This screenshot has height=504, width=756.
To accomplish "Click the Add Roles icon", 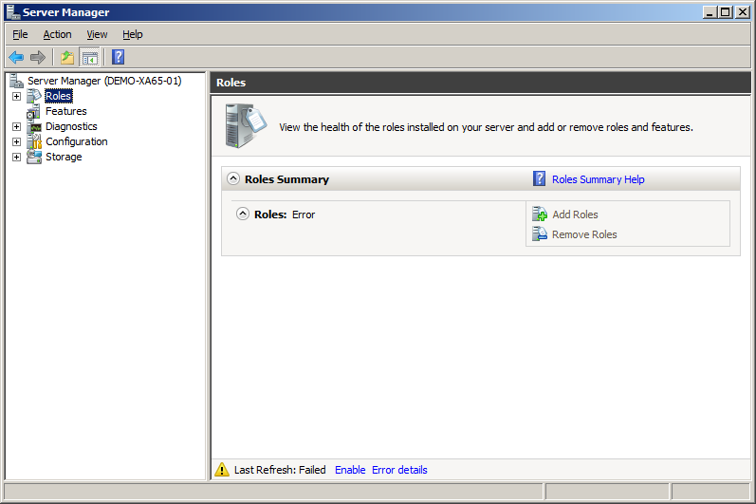I will tap(540, 214).
